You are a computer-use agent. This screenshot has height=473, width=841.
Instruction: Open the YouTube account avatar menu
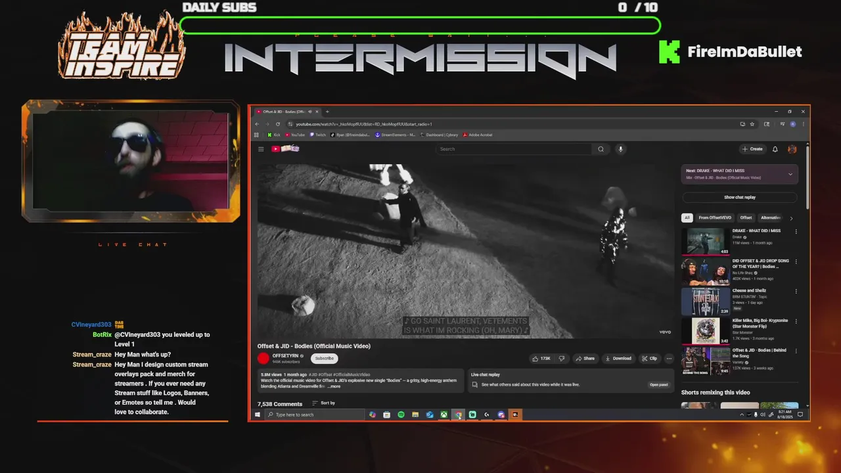point(792,149)
